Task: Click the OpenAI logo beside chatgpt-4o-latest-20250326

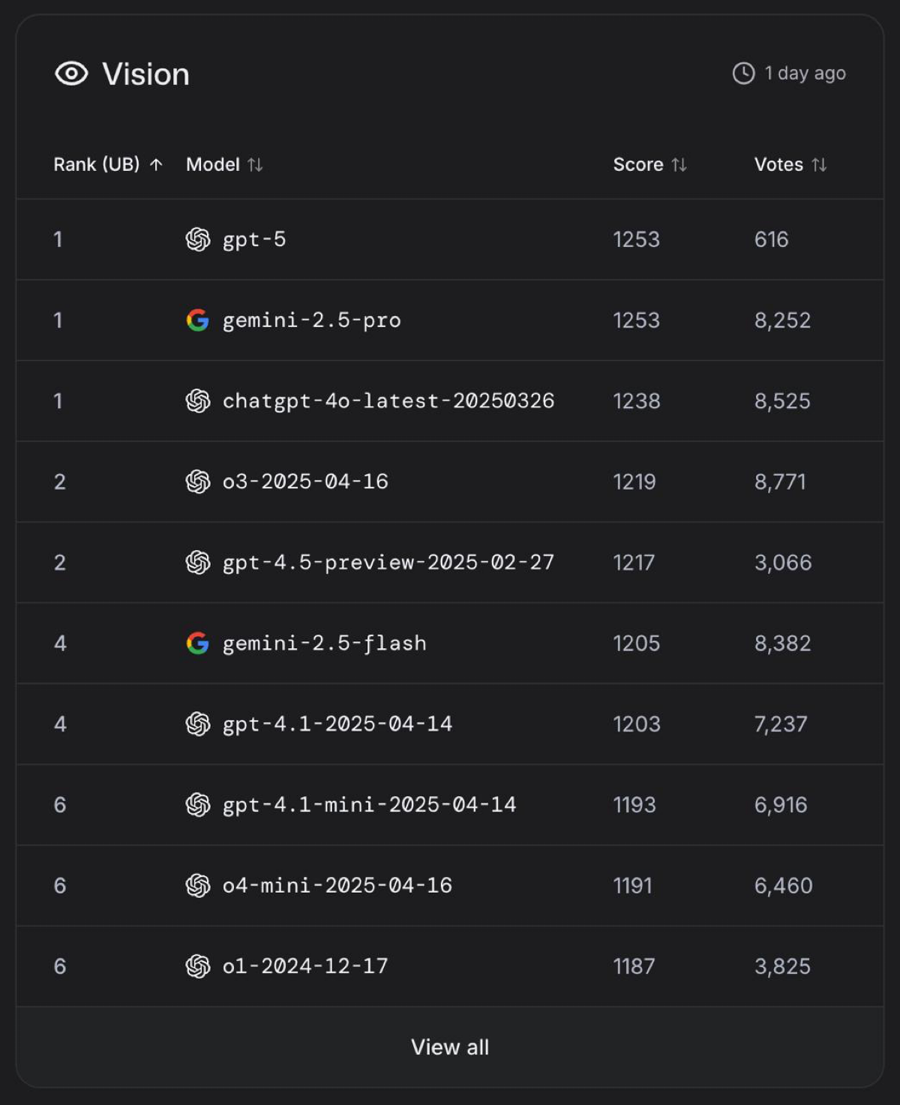Action: tap(198, 401)
